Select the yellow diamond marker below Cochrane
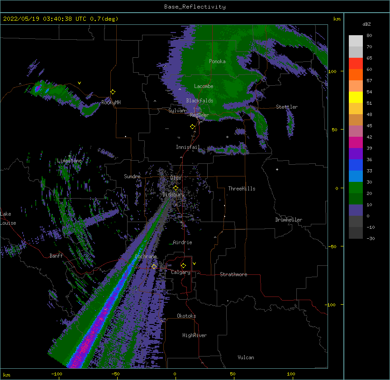 [154, 266]
